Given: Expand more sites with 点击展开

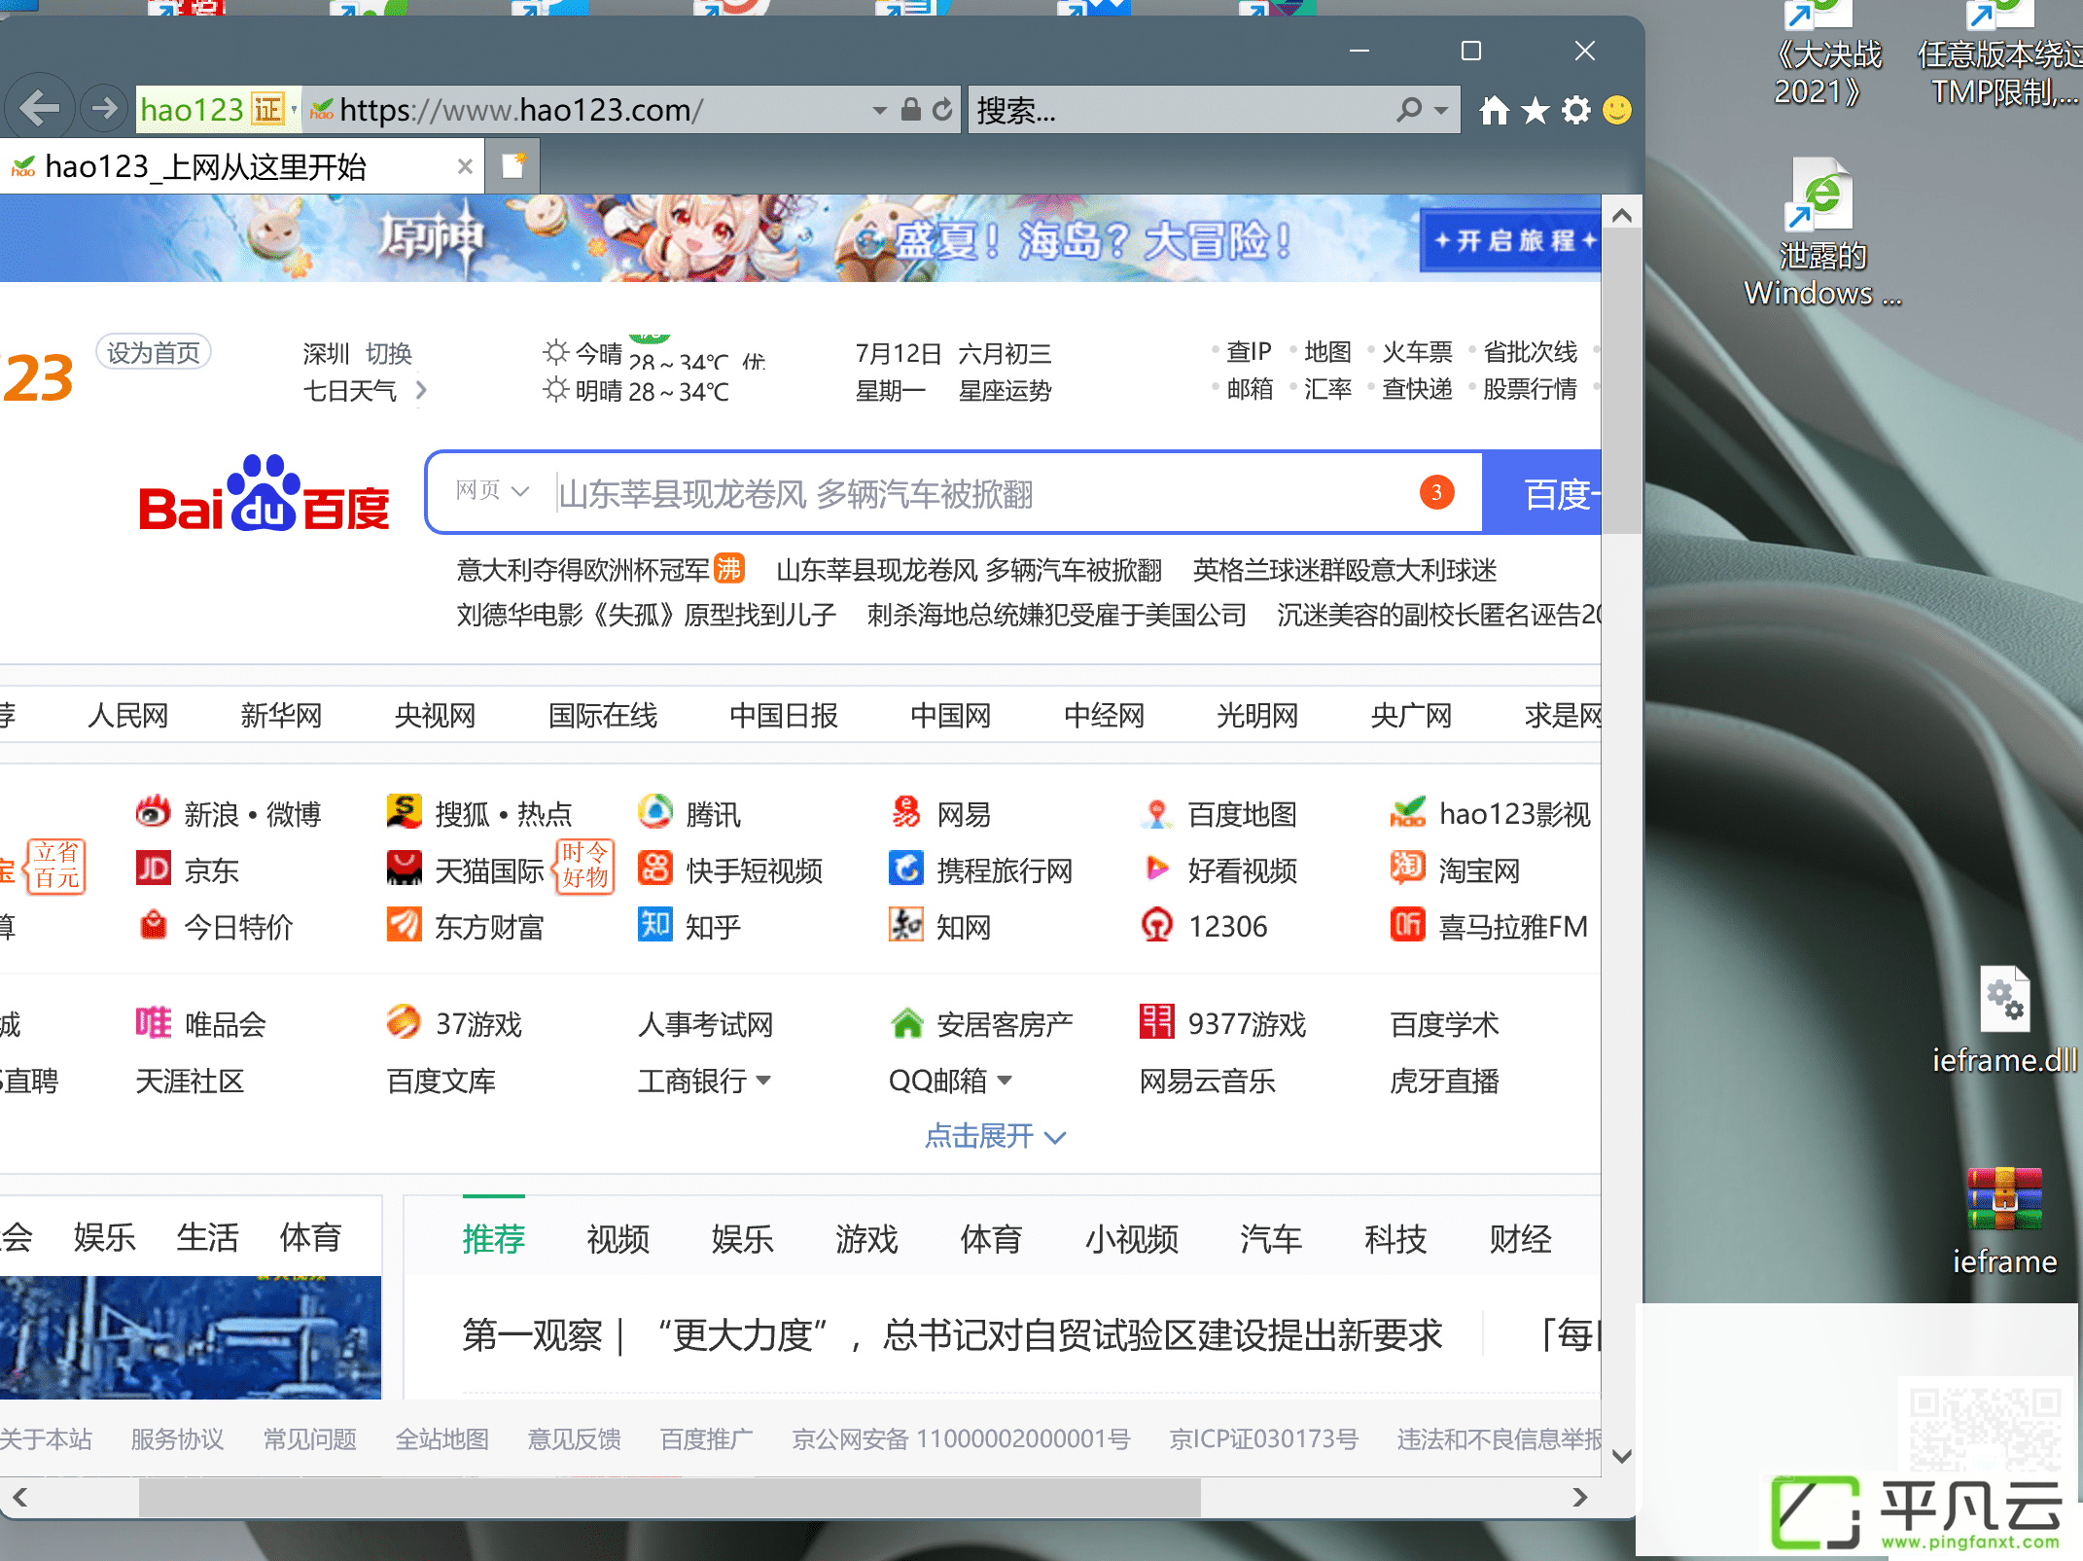Looking at the screenshot, I should (995, 1136).
